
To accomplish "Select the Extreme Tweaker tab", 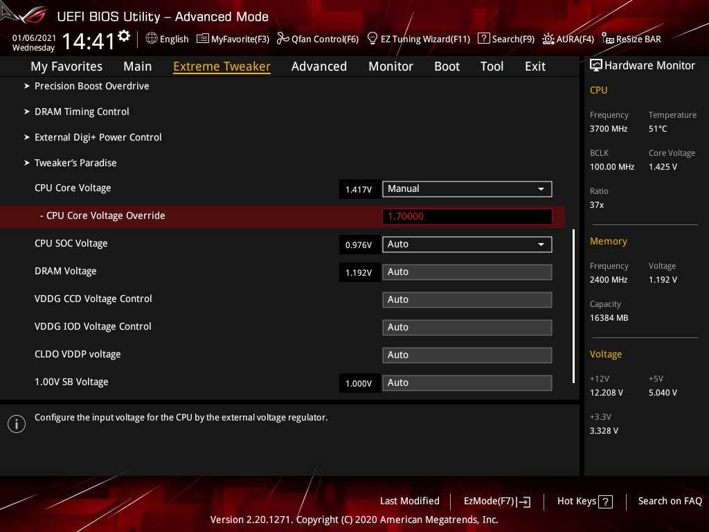I will [222, 66].
